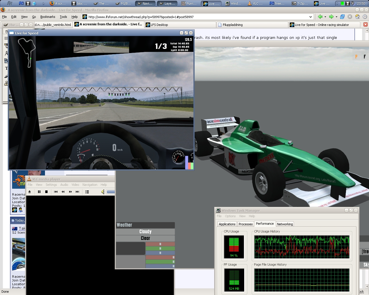This screenshot has width=369, height=295.
Task: Open VLC File menu
Action: pos(30,185)
